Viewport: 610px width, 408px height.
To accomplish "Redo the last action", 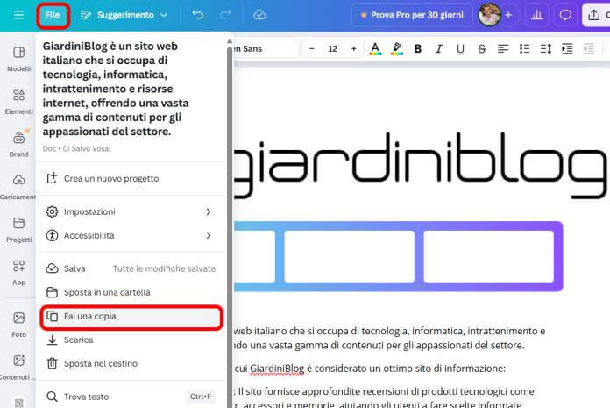I will click(x=225, y=15).
